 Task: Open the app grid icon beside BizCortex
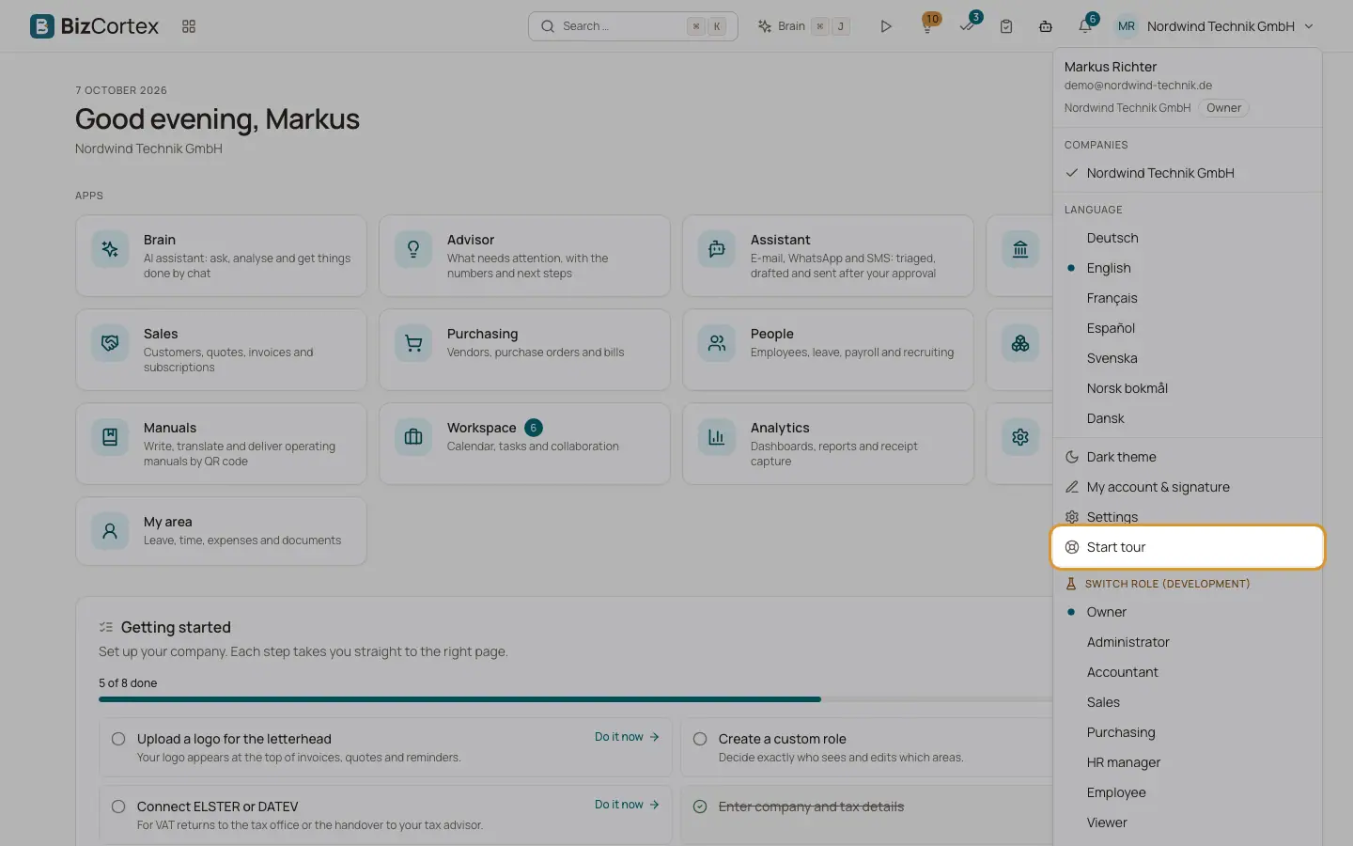pyautogui.click(x=189, y=26)
